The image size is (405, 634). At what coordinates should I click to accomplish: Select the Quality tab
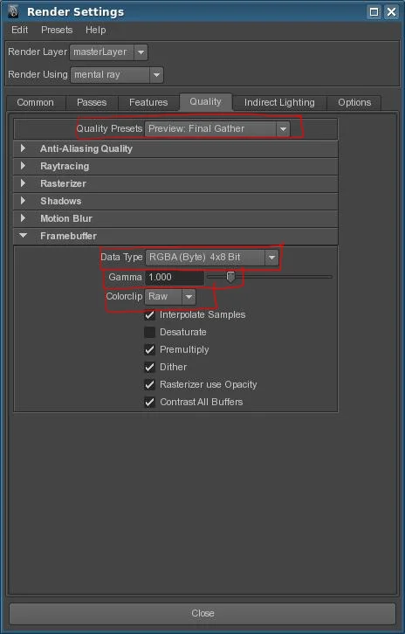pyautogui.click(x=205, y=101)
